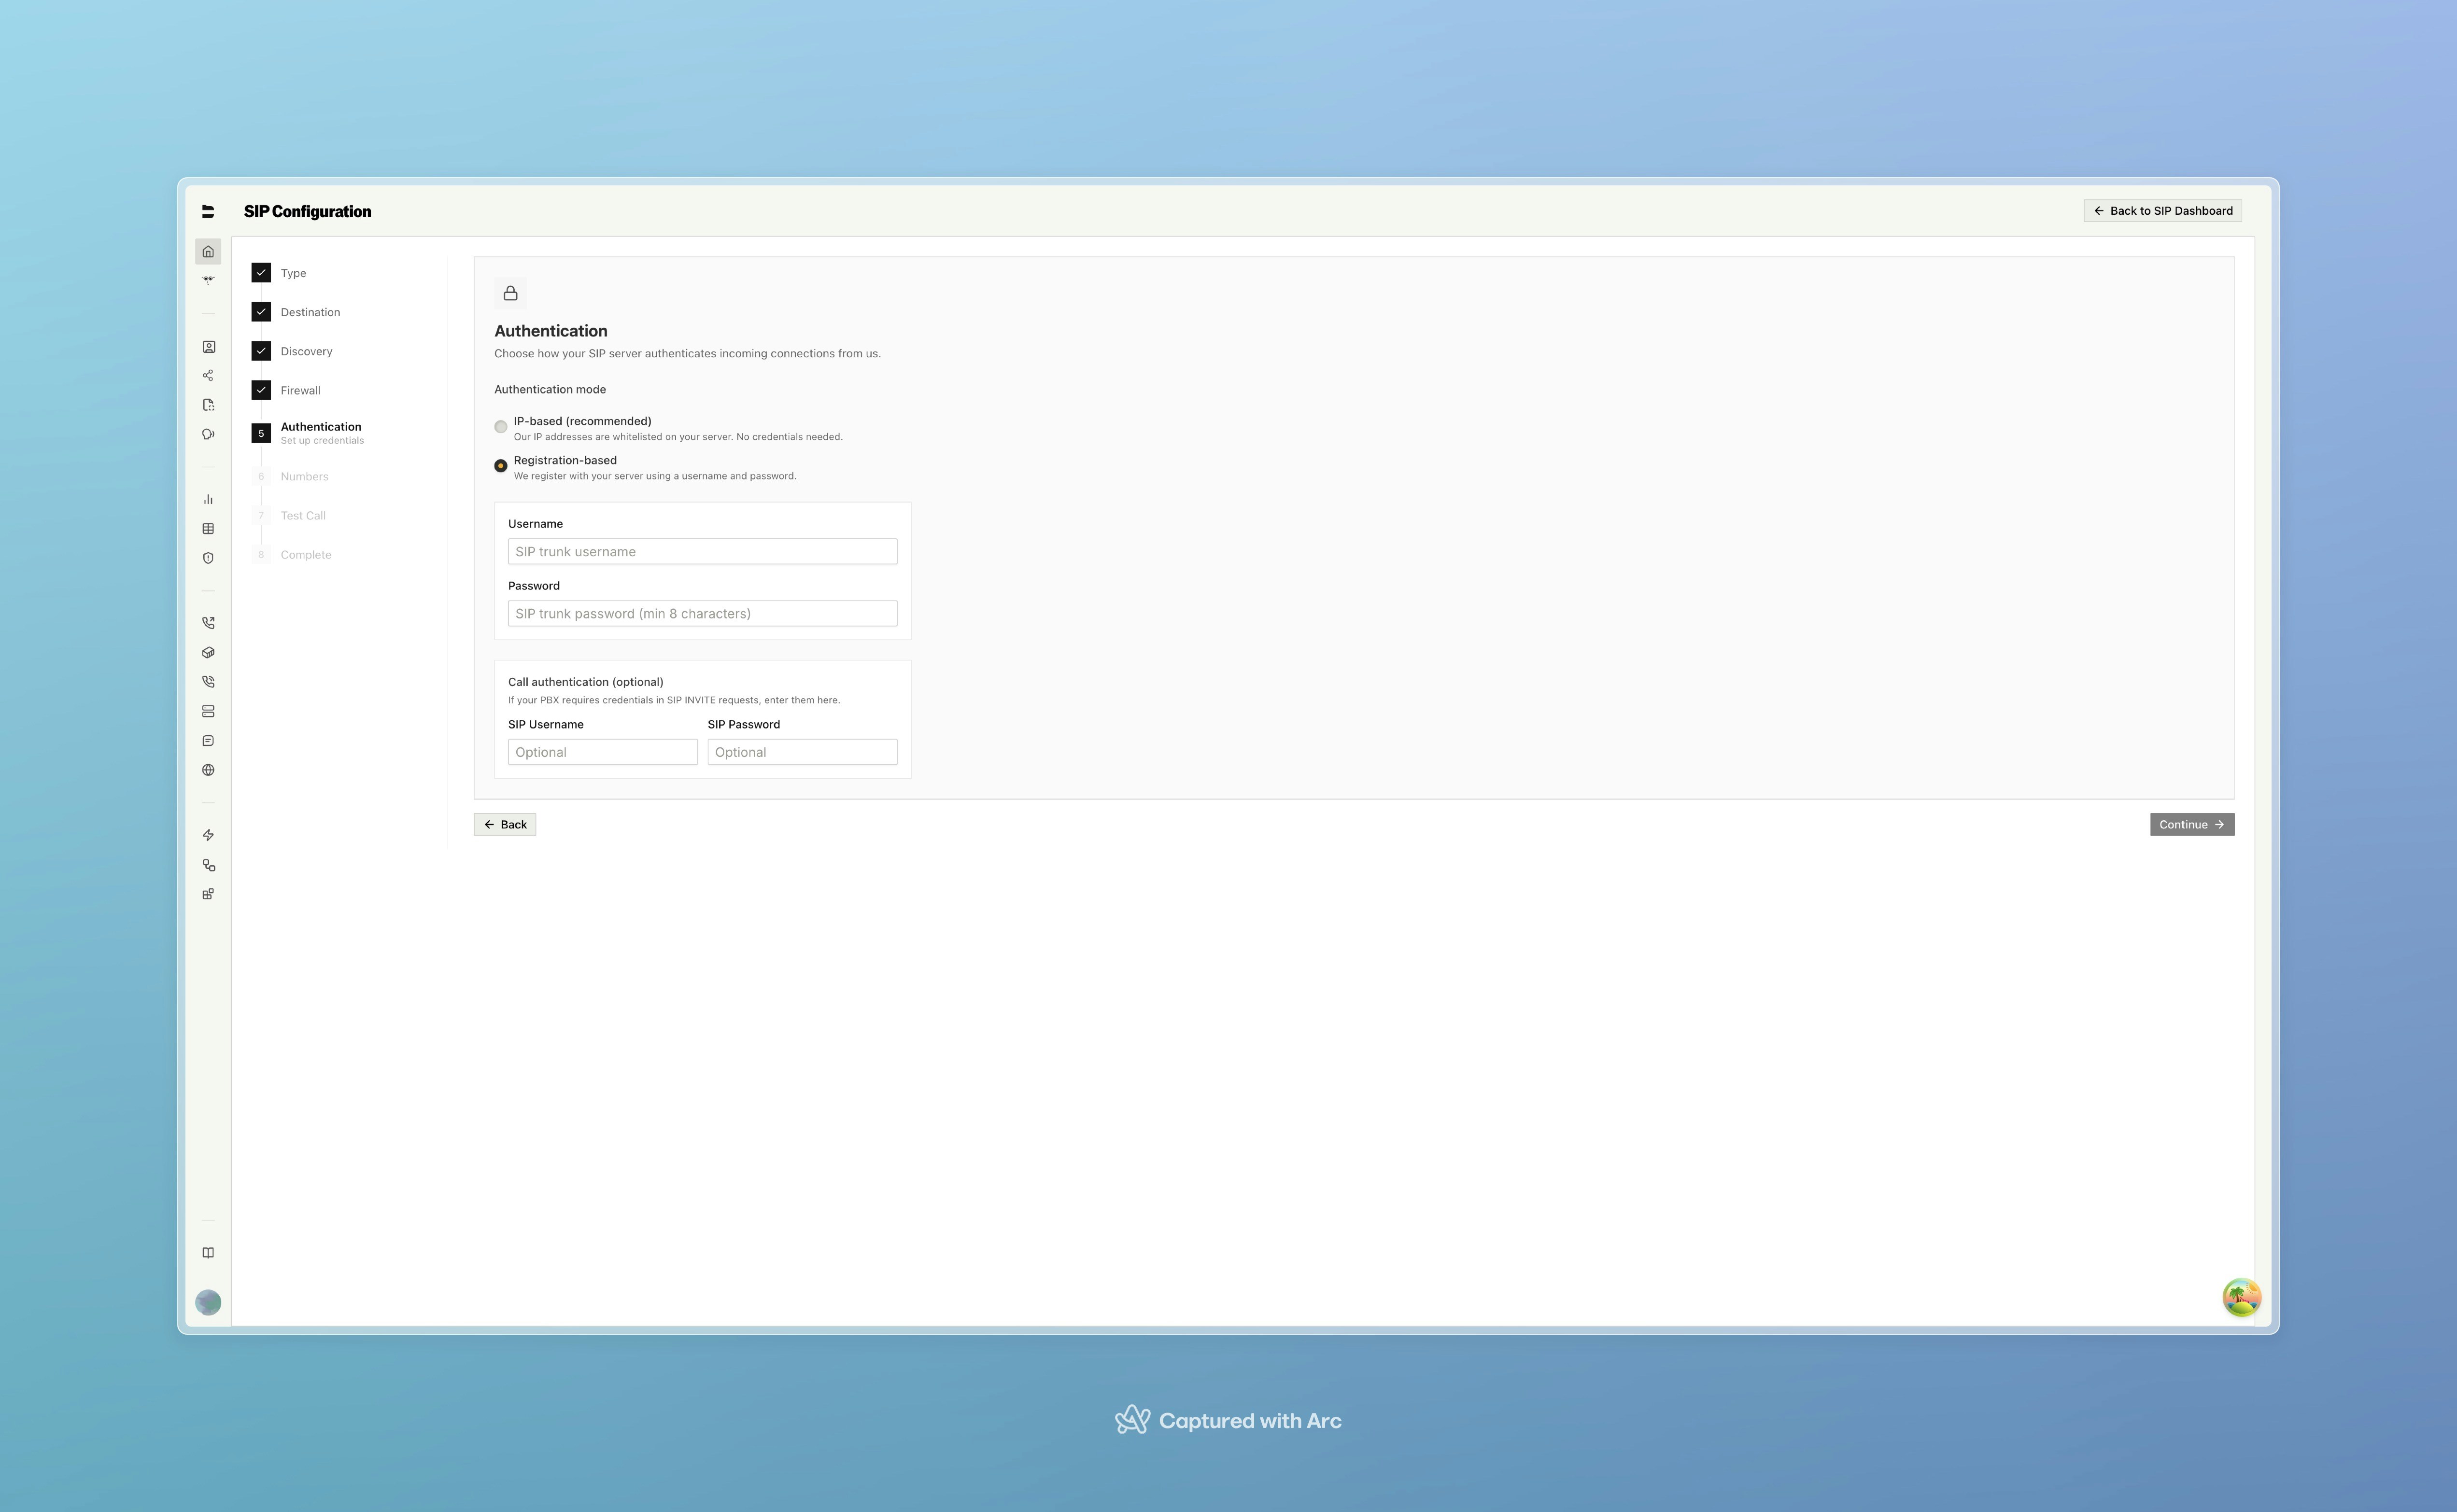Click Back to SIP Dashboard
This screenshot has width=2457, height=1512.
coord(2162,210)
